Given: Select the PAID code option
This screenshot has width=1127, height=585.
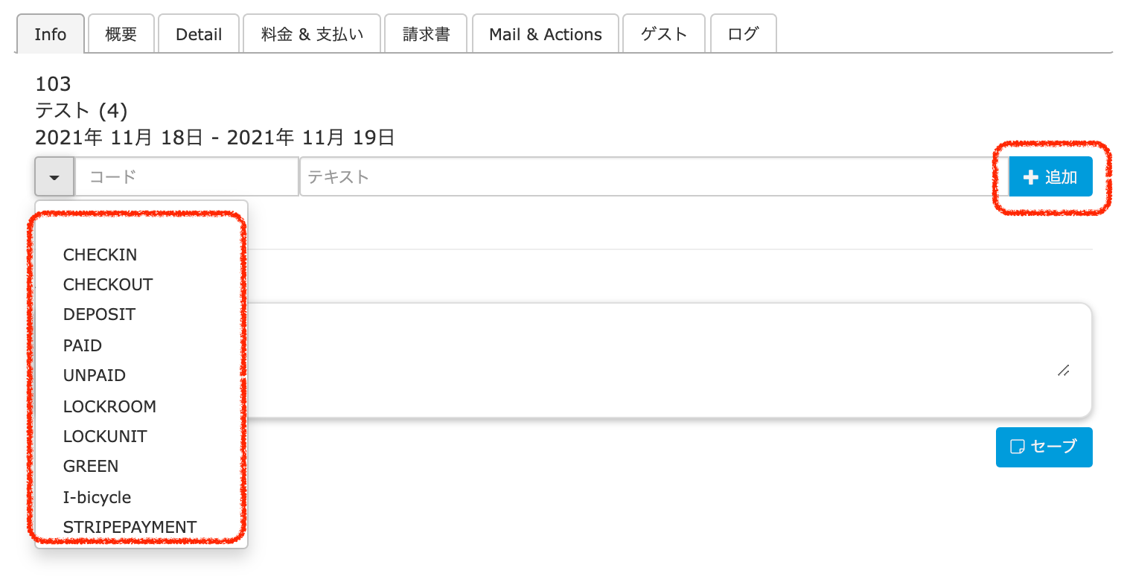Looking at the screenshot, I should 83,345.
